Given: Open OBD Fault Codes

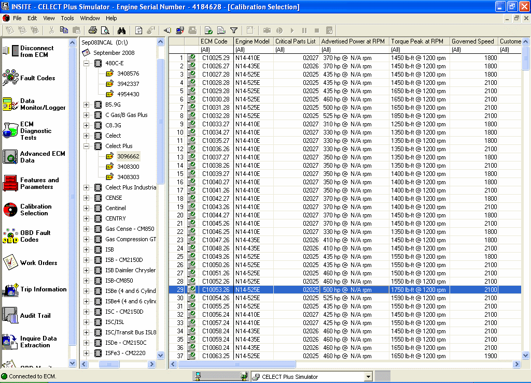Looking at the screenshot, I should coord(27,236).
